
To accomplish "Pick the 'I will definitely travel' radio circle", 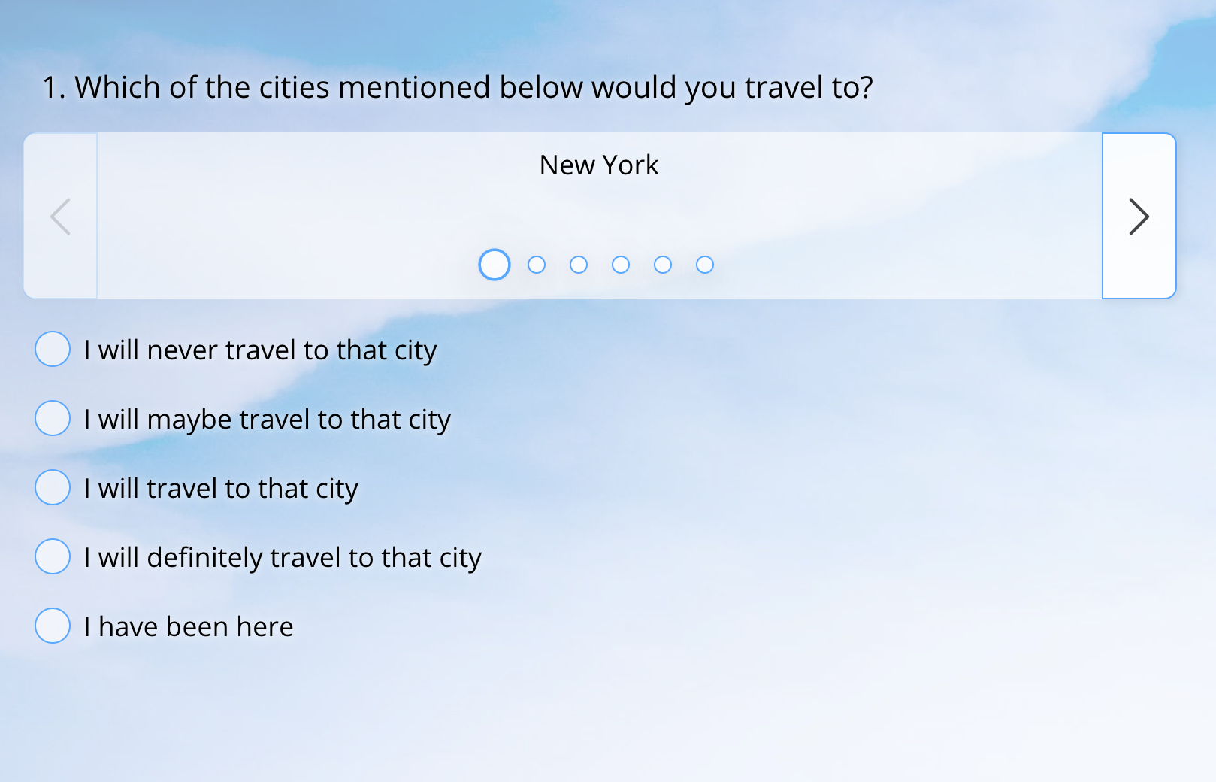I will [x=53, y=556].
